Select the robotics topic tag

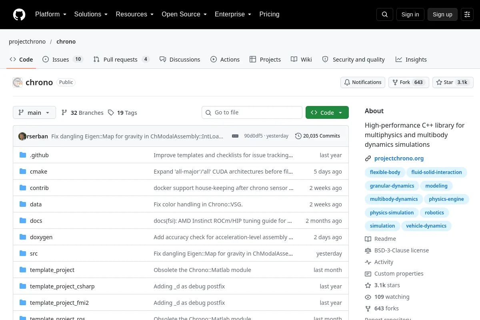point(434,213)
